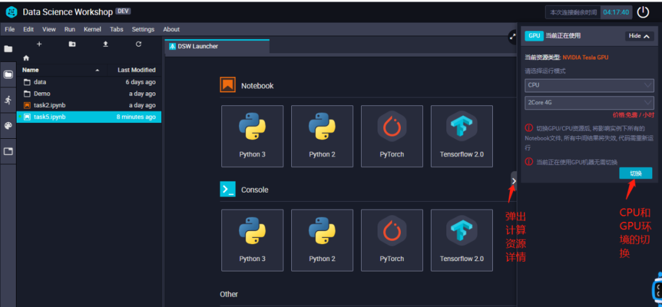662x307 pixels.
Task: Launch a PyTorch notebook
Action: tap(392, 136)
